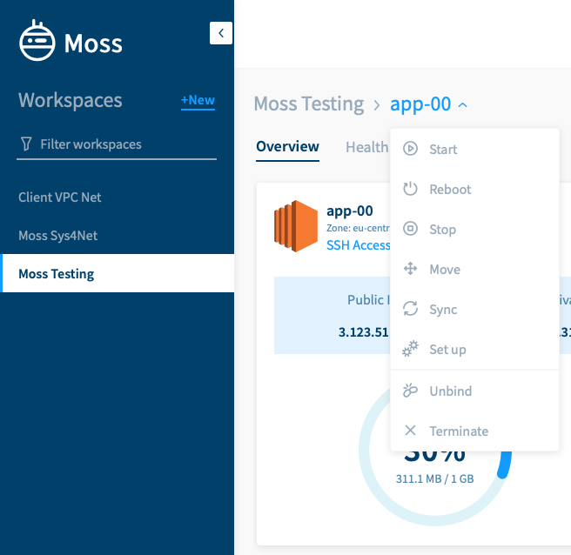Choose Stop from the menu
Image resolution: width=571 pixels, height=555 pixels.
474,230
